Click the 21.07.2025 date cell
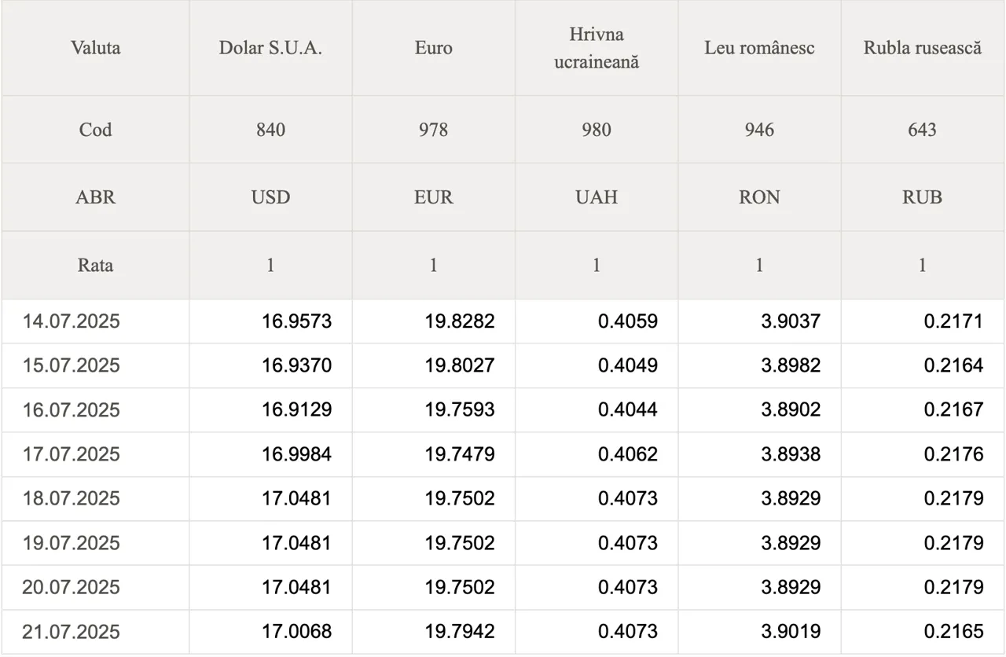 [x=95, y=632]
